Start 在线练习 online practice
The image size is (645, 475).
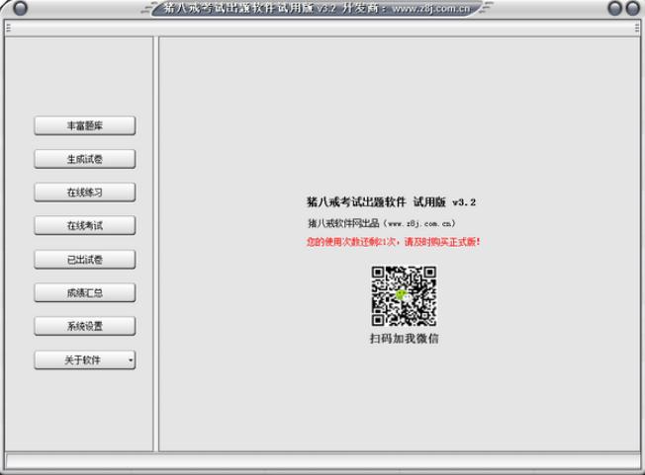pos(85,193)
